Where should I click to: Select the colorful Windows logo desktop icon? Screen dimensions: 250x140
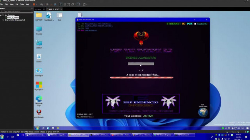point(39,85)
